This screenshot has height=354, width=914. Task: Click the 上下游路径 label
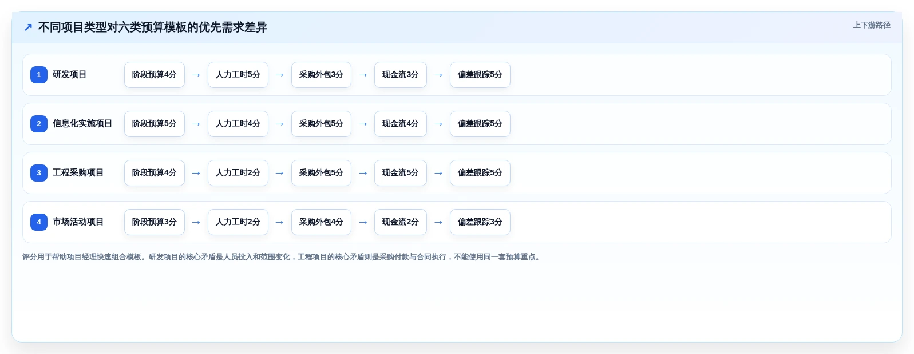[x=872, y=25]
